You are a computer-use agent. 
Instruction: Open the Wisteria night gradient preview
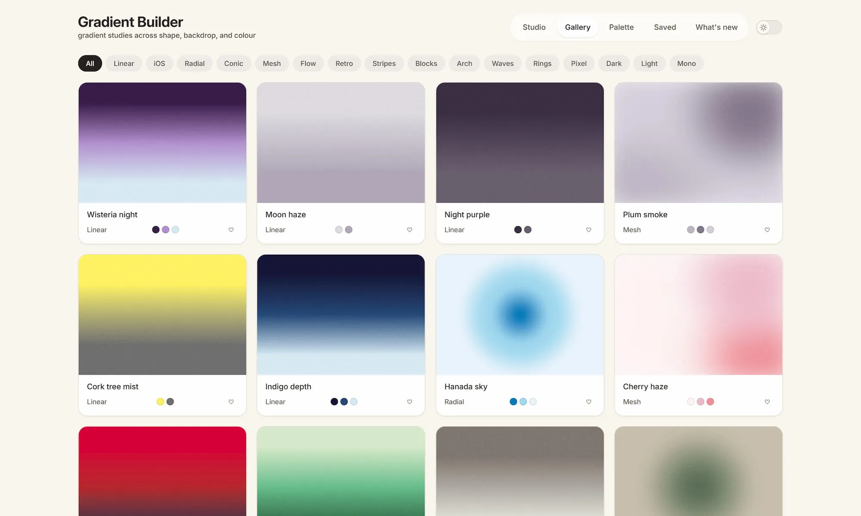click(x=162, y=143)
